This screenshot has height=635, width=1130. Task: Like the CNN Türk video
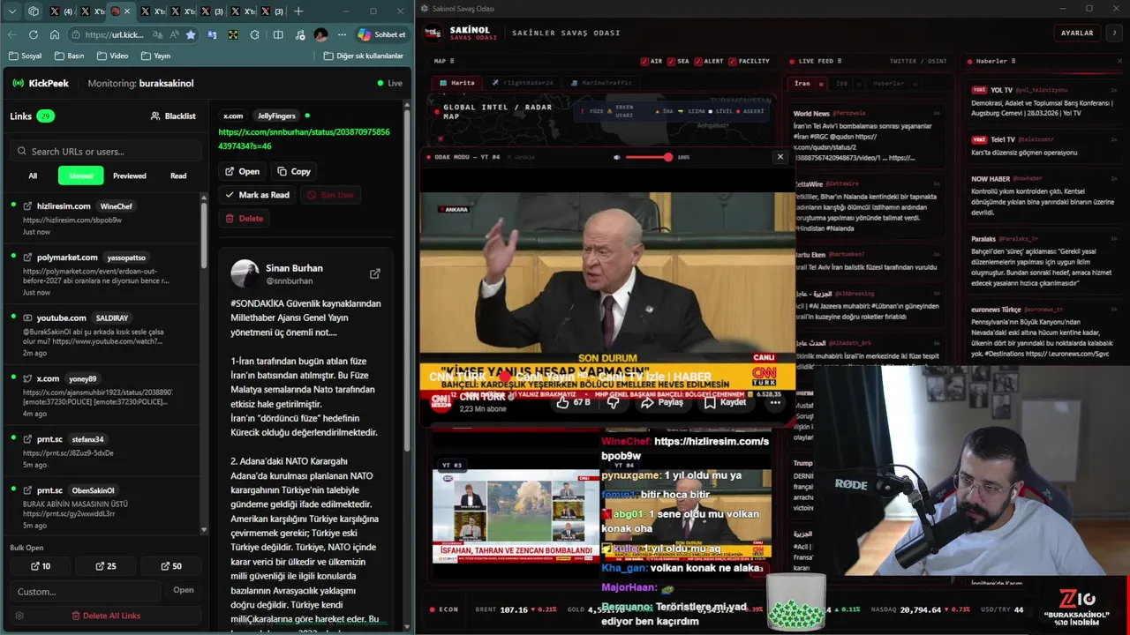tap(574, 402)
